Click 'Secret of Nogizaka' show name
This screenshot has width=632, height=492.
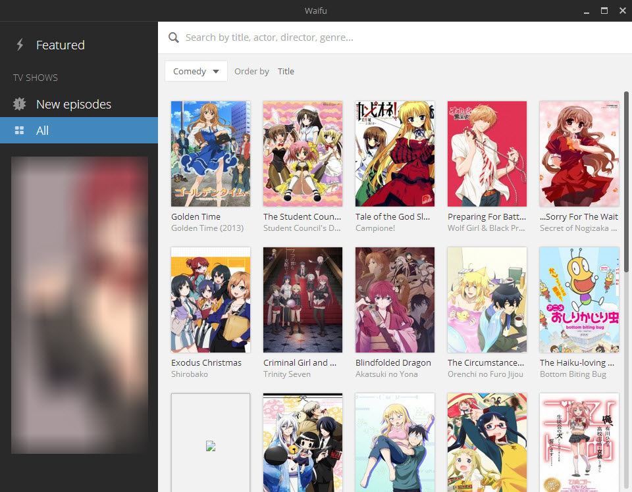click(578, 228)
